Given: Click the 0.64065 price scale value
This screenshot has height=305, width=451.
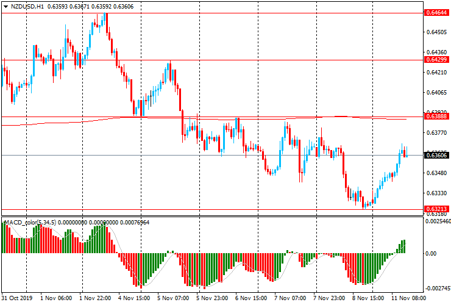Looking at the screenshot, I should click(x=436, y=93).
